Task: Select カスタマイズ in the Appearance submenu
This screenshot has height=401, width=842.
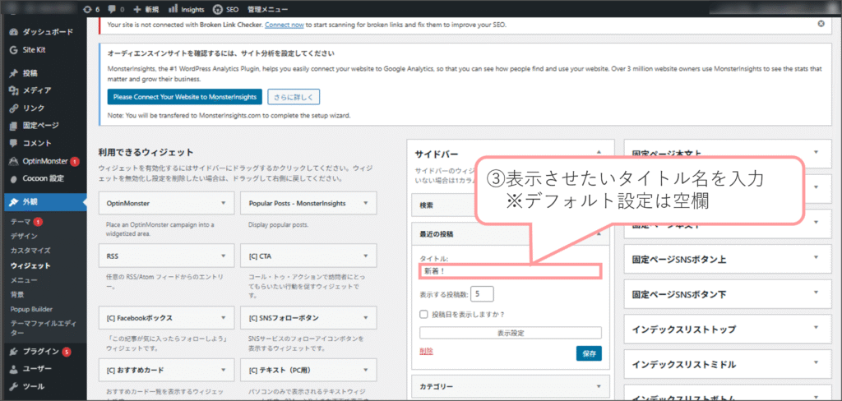Action: pos(30,251)
